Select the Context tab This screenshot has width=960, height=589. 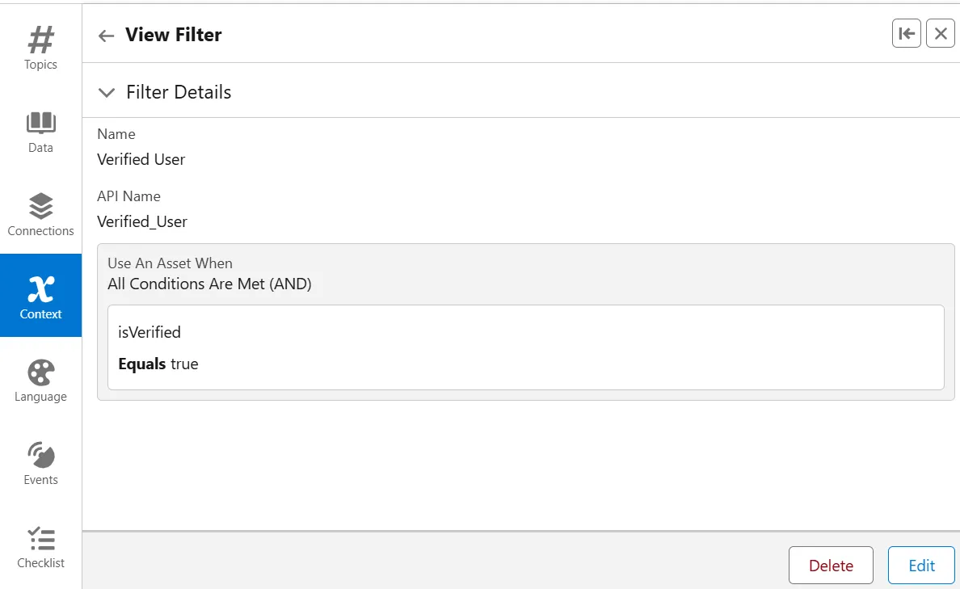[x=40, y=296]
